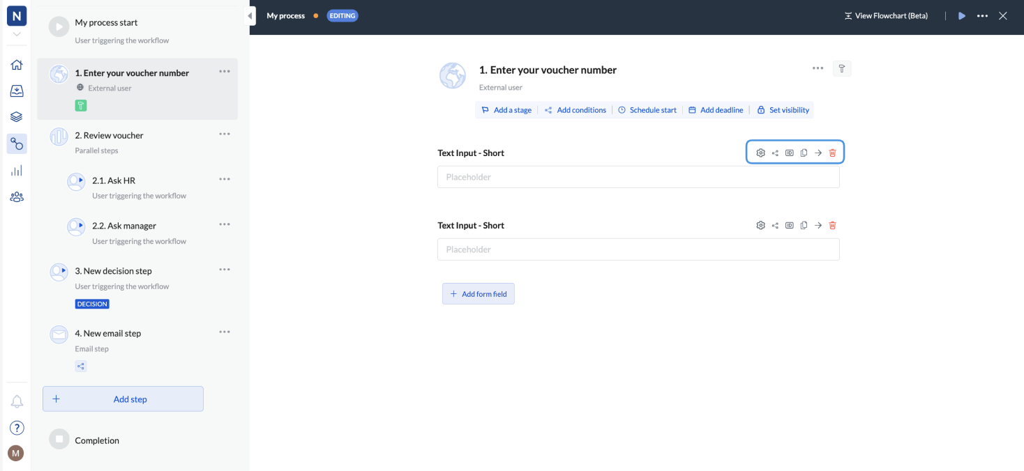Image resolution: width=1024 pixels, height=471 pixels.
Task: Open options menu for Ask HR step
Action: 225,179
